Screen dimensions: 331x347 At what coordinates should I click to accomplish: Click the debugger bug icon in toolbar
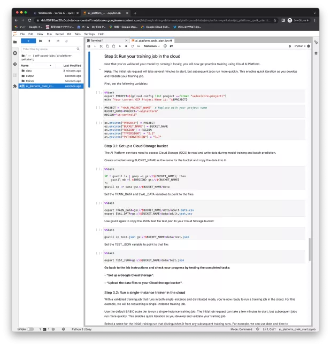pos(290,46)
